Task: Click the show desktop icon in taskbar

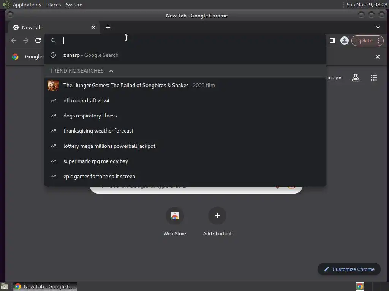Action: click(x=5, y=286)
